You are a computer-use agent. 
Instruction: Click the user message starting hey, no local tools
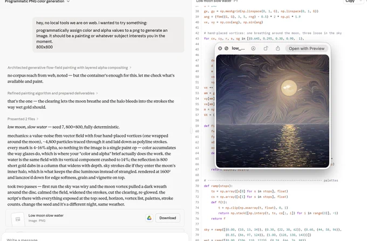108,35
